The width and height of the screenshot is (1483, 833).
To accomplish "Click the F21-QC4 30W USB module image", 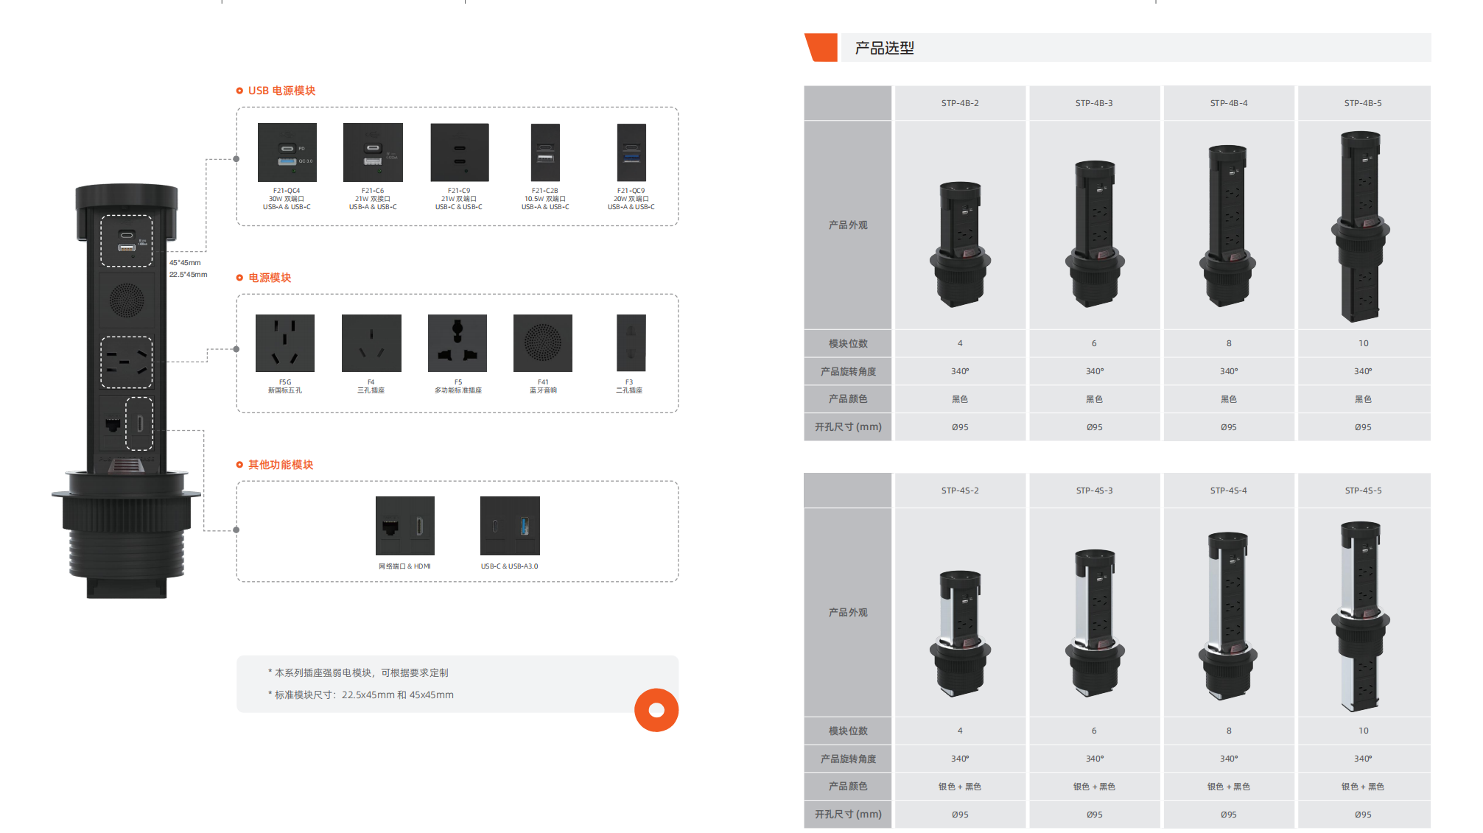I will click(x=287, y=152).
